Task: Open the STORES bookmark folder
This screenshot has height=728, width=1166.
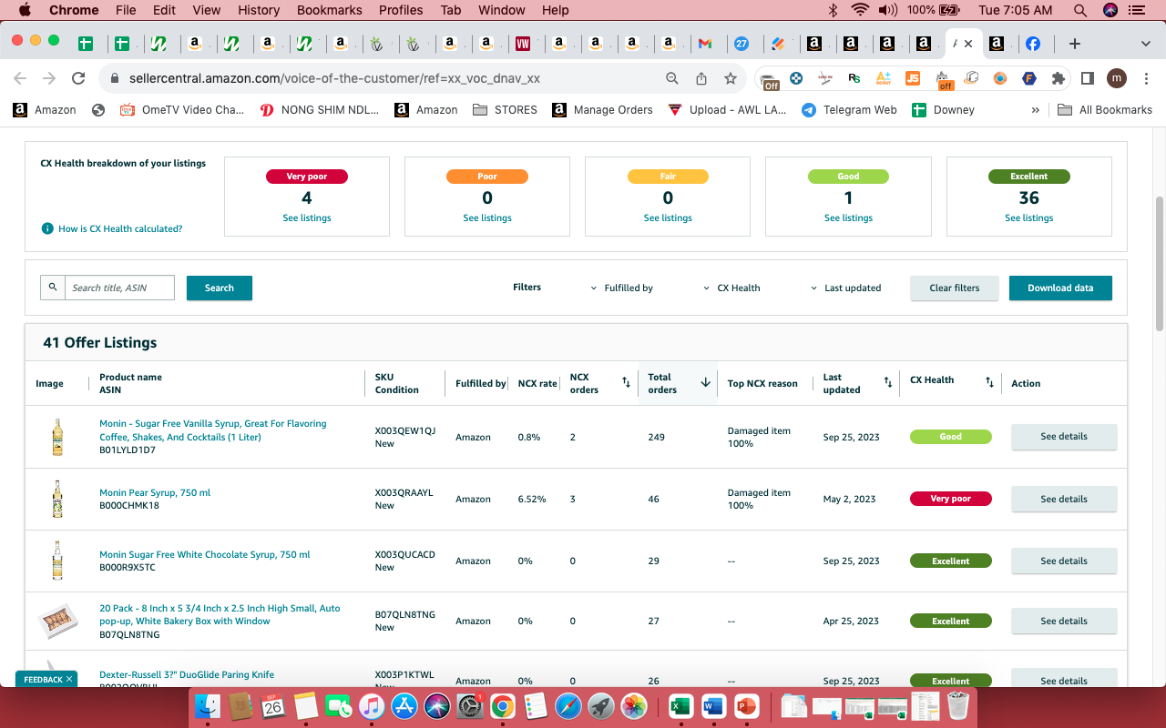Action: click(x=506, y=109)
